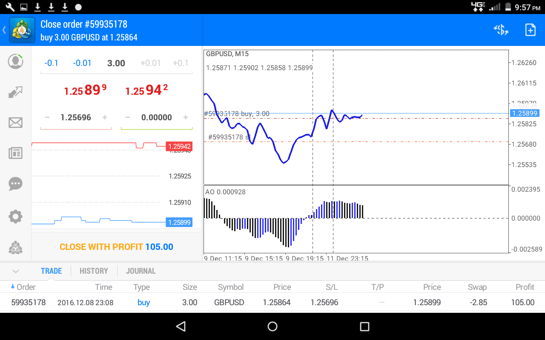Decrease lot size by 0.1
Screen dimensions: 545x340
coord(51,63)
